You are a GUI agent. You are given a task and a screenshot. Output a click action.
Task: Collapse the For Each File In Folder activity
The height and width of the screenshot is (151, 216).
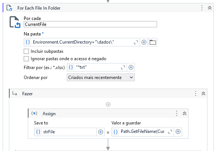tap(210, 8)
